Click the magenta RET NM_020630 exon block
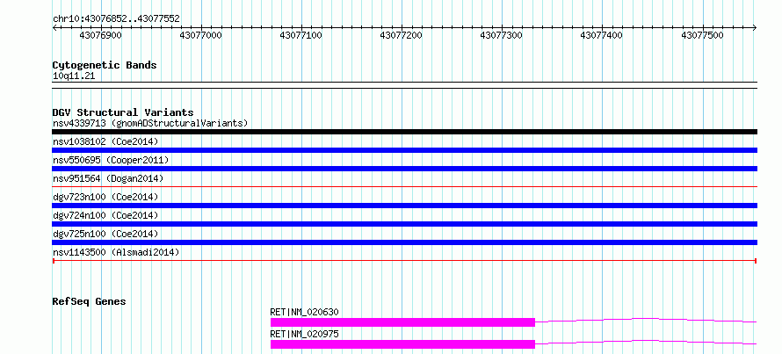 tap(402, 322)
